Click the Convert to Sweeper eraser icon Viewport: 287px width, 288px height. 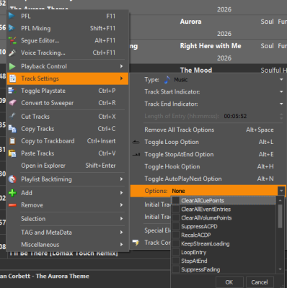[12, 103]
